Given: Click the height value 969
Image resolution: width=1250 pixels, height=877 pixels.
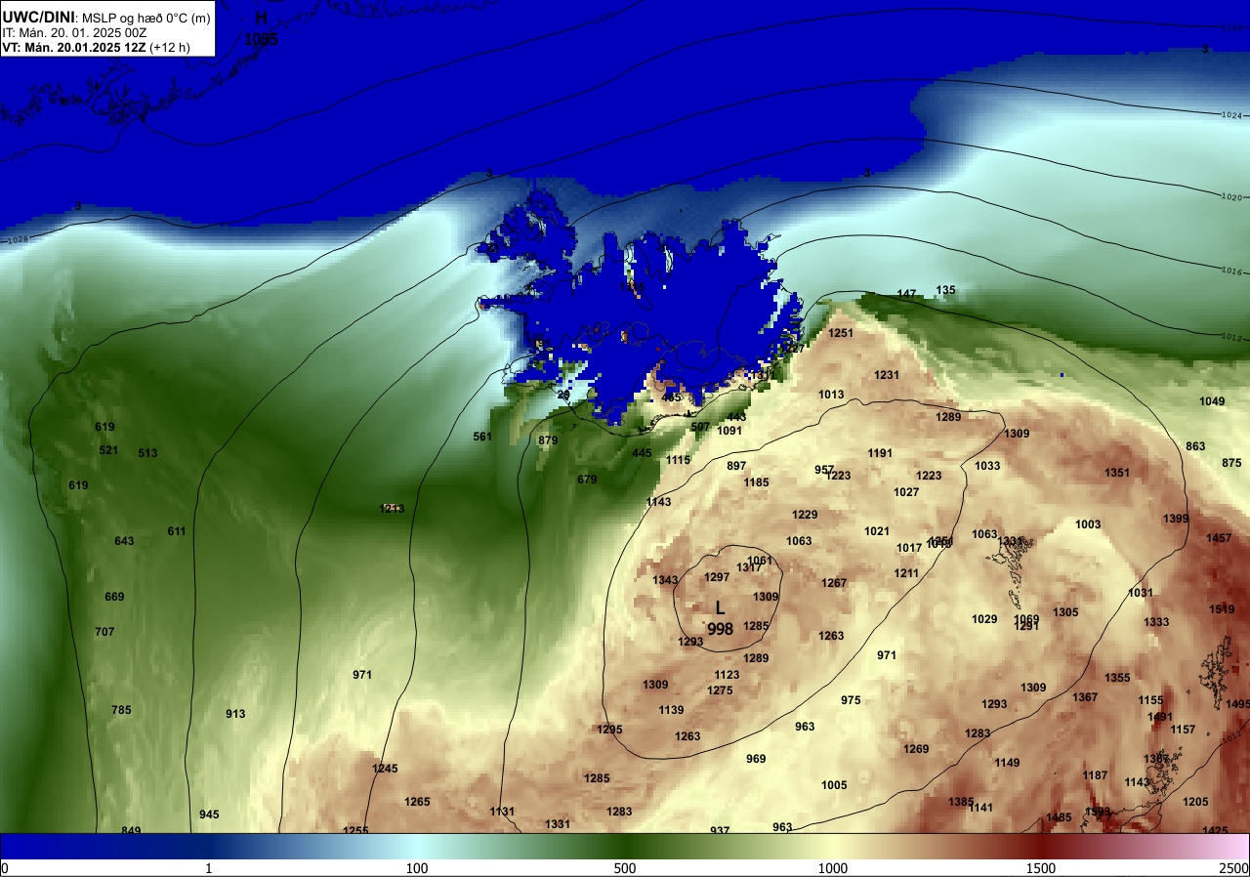Looking at the screenshot, I should (x=756, y=759).
